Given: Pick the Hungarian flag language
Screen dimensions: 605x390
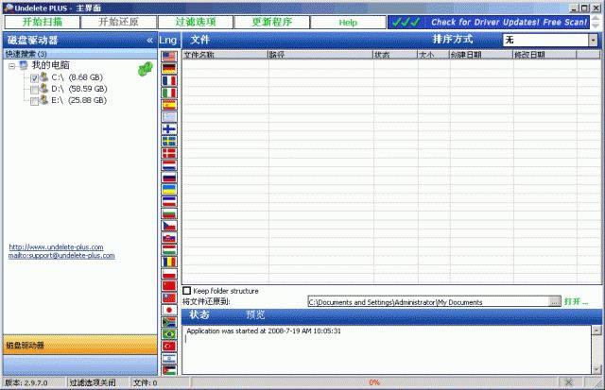Looking at the screenshot, I should [x=169, y=249].
